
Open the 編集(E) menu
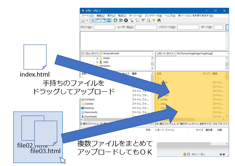[100, 15]
